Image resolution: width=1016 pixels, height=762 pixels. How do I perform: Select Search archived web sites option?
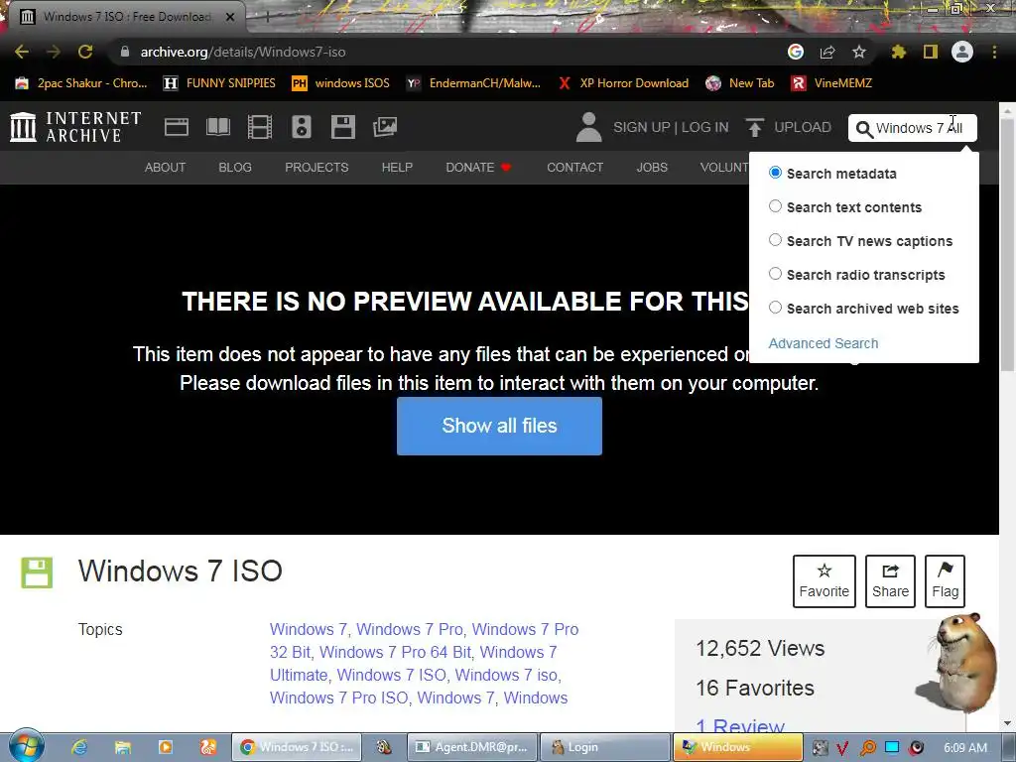tap(775, 308)
